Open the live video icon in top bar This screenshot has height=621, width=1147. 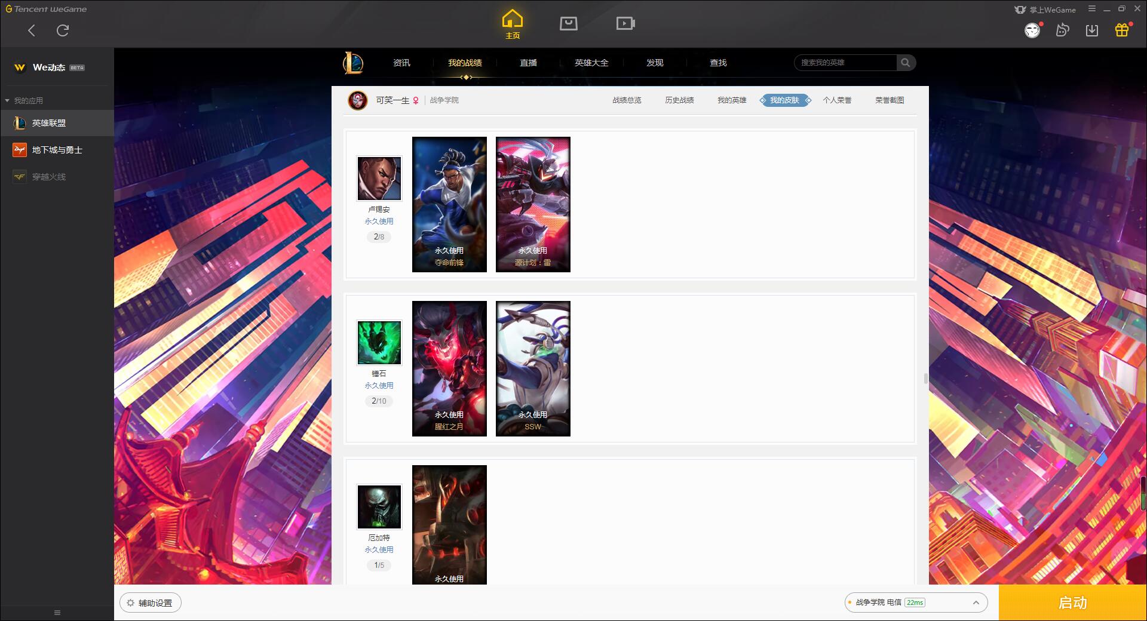tap(625, 23)
